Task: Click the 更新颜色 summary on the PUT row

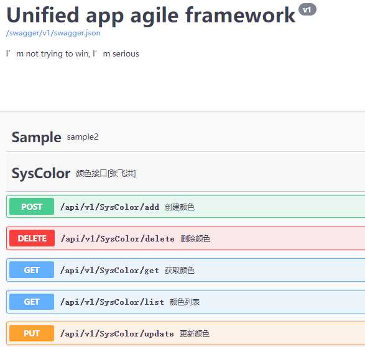Action: [195, 334]
